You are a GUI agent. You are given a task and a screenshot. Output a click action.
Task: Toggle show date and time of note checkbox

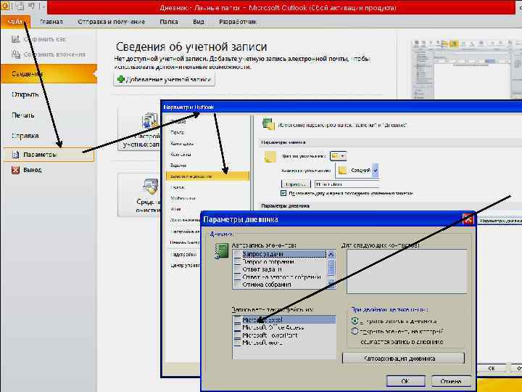tap(283, 193)
